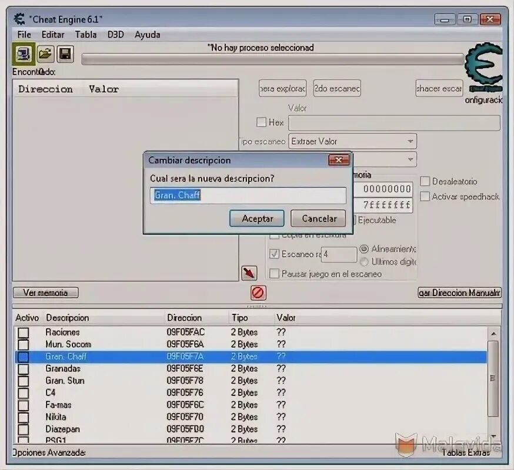This screenshot has height=470, width=514.
Task: Open Opciones Avanzadas
Action: tap(49, 452)
